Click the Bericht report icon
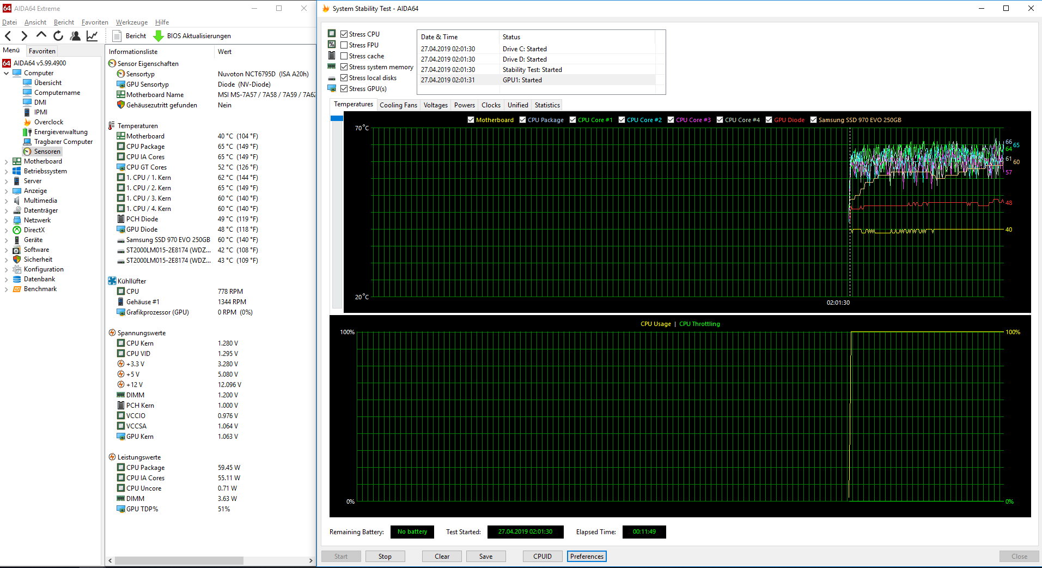Image resolution: width=1042 pixels, height=568 pixels. tap(117, 36)
